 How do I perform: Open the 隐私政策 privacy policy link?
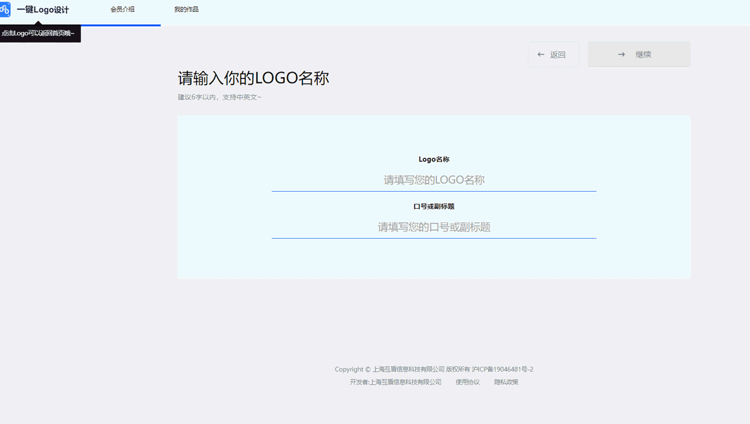(506, 382)
